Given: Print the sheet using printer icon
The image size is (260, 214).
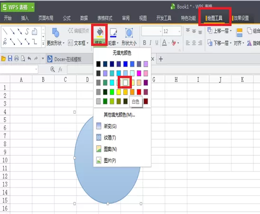Looking at the screenshot, I should 17,58.
